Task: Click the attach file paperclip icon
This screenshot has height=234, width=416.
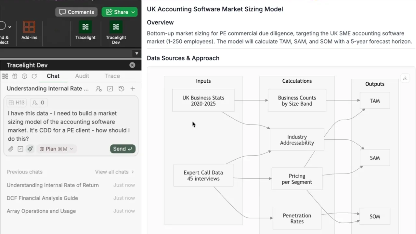Action: [x=11, y=149]
